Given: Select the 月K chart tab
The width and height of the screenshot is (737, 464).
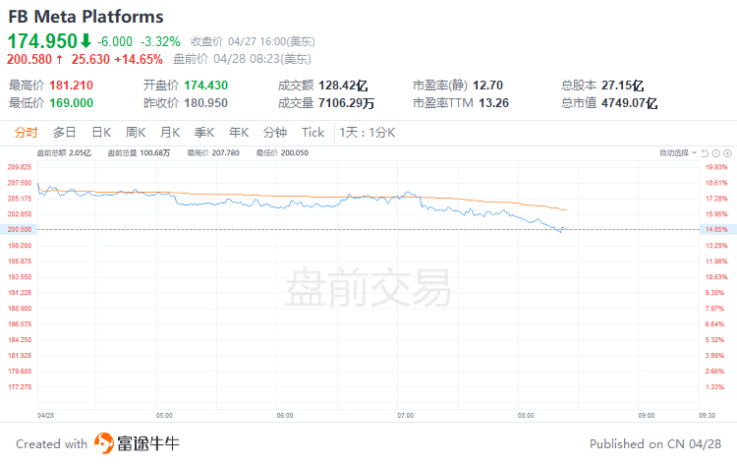Looking at the screenshot, I should pos(170,133).
